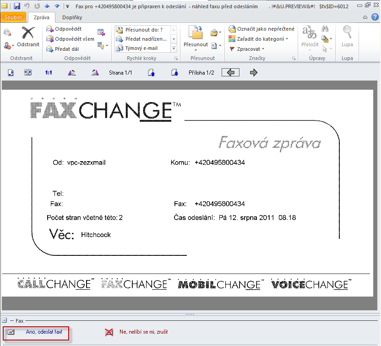Click the crossed-out fax cancel icon
Viewport: 381px width, 346px height.
109,332
